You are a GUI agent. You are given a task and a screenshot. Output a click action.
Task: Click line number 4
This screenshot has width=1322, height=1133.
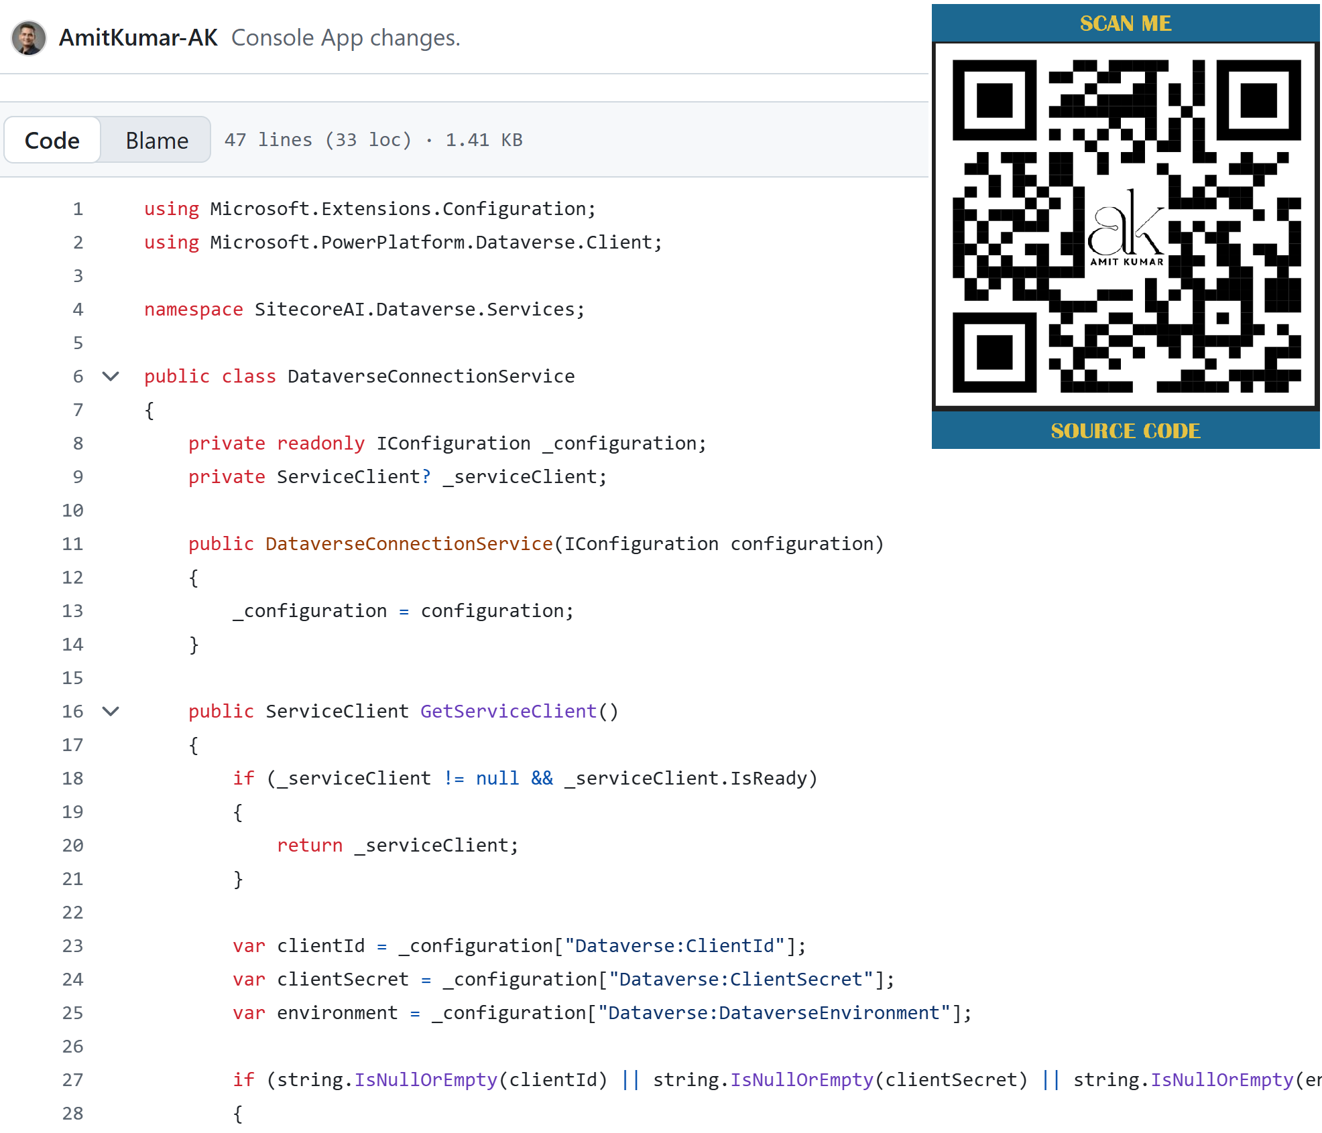pos(78,310)
